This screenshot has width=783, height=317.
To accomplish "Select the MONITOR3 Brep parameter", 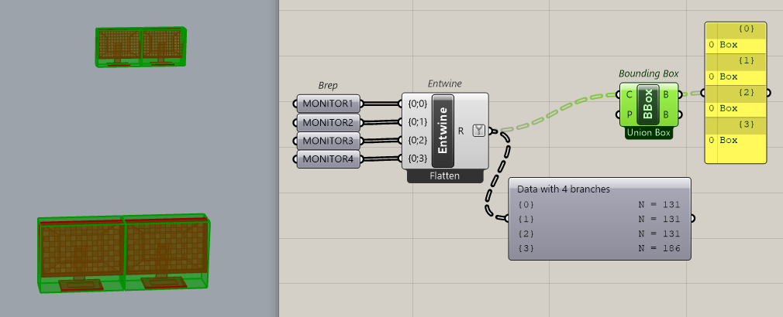I will coord(328,141).
